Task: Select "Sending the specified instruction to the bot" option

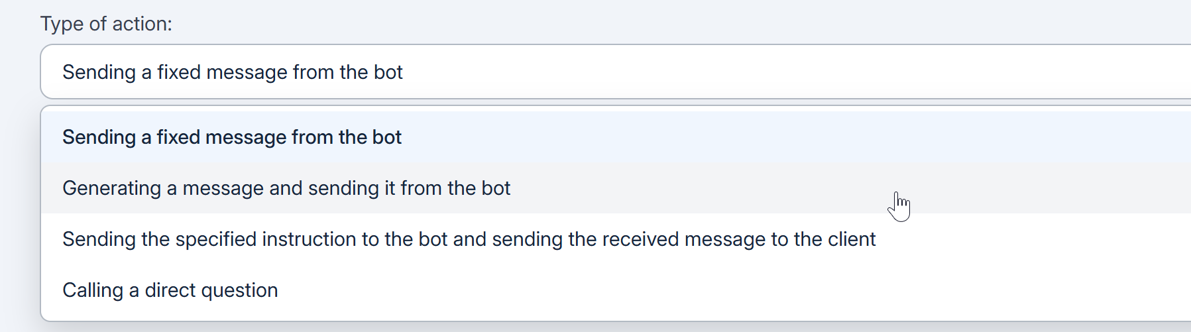Action: coord(469,239)
